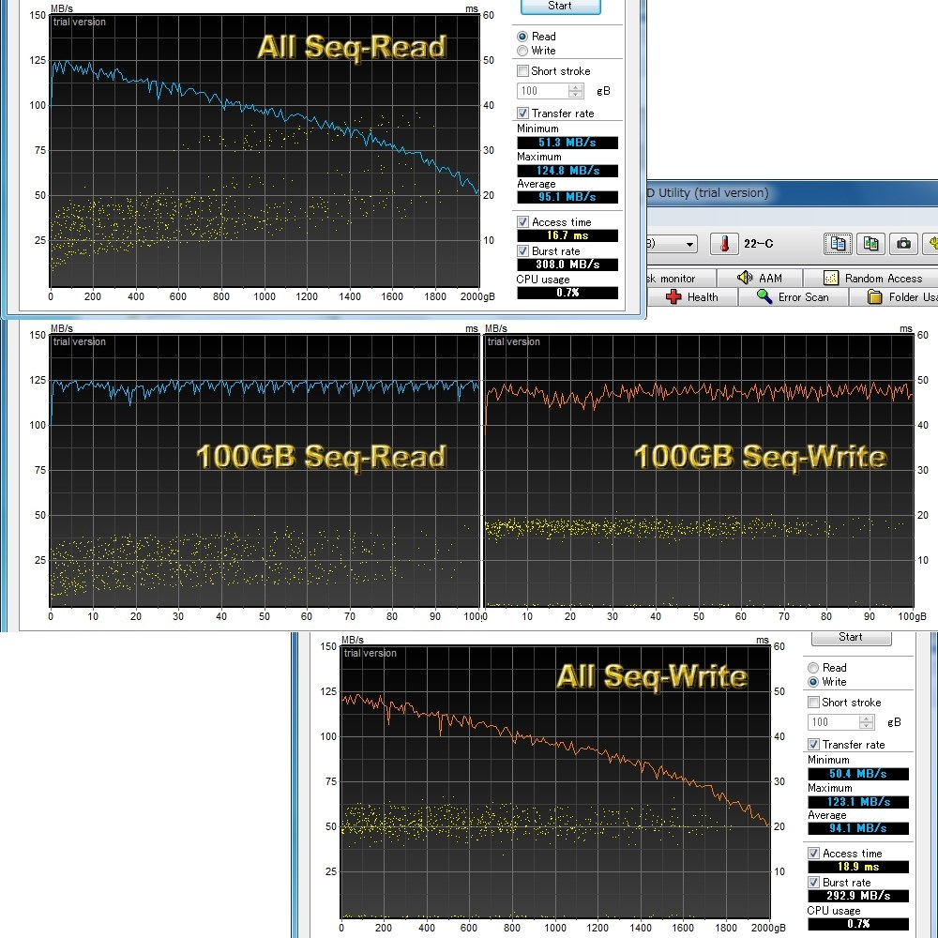
Task: Open the drive selection dropdown
Action: click(689, 244)
